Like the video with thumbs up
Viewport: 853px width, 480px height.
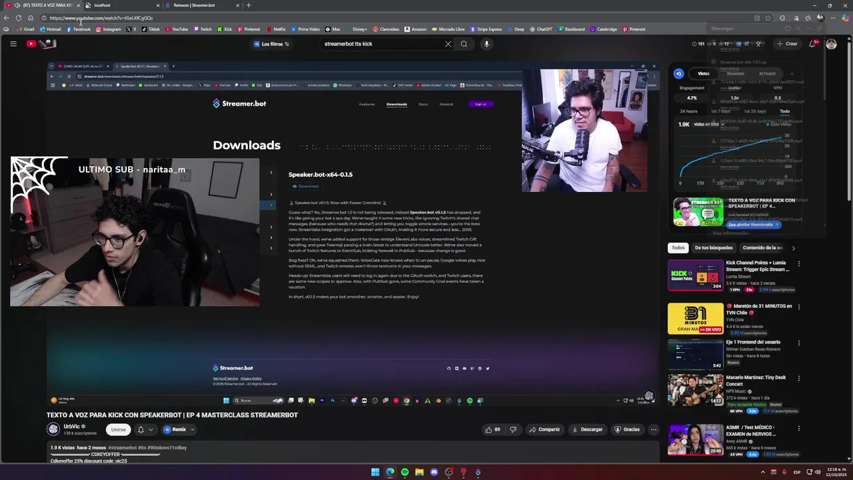click(x=493, y=429)
